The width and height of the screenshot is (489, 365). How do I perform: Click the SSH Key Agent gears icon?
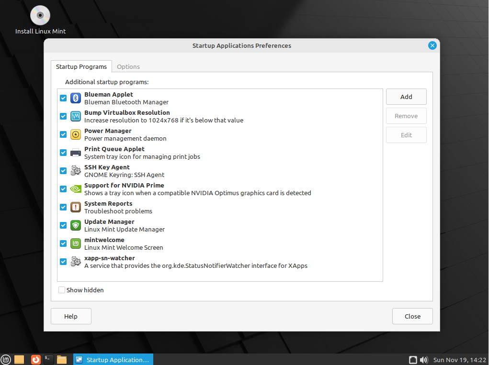coord(76,171)
